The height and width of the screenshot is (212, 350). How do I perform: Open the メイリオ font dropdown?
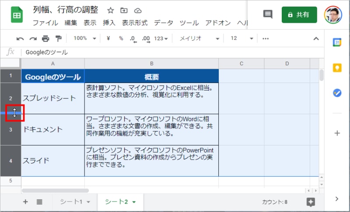199,38
